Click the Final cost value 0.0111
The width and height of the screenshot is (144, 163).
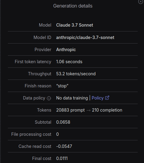[62, 158]
